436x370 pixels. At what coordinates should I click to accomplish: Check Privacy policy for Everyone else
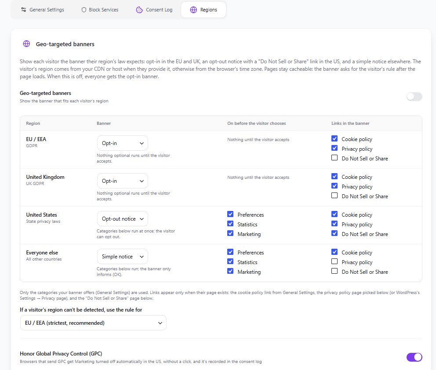point(334,261)
